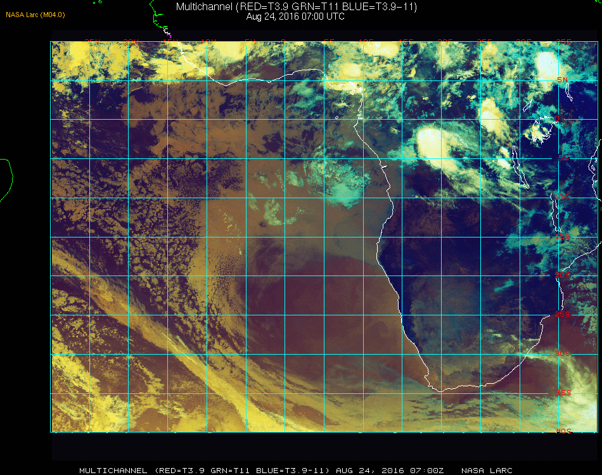
Task: Select the '20S' latitude label
Action: click(563, 275)
